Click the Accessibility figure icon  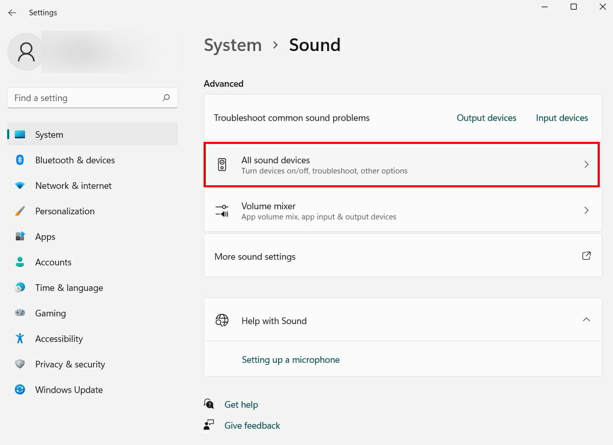(20, 339)
